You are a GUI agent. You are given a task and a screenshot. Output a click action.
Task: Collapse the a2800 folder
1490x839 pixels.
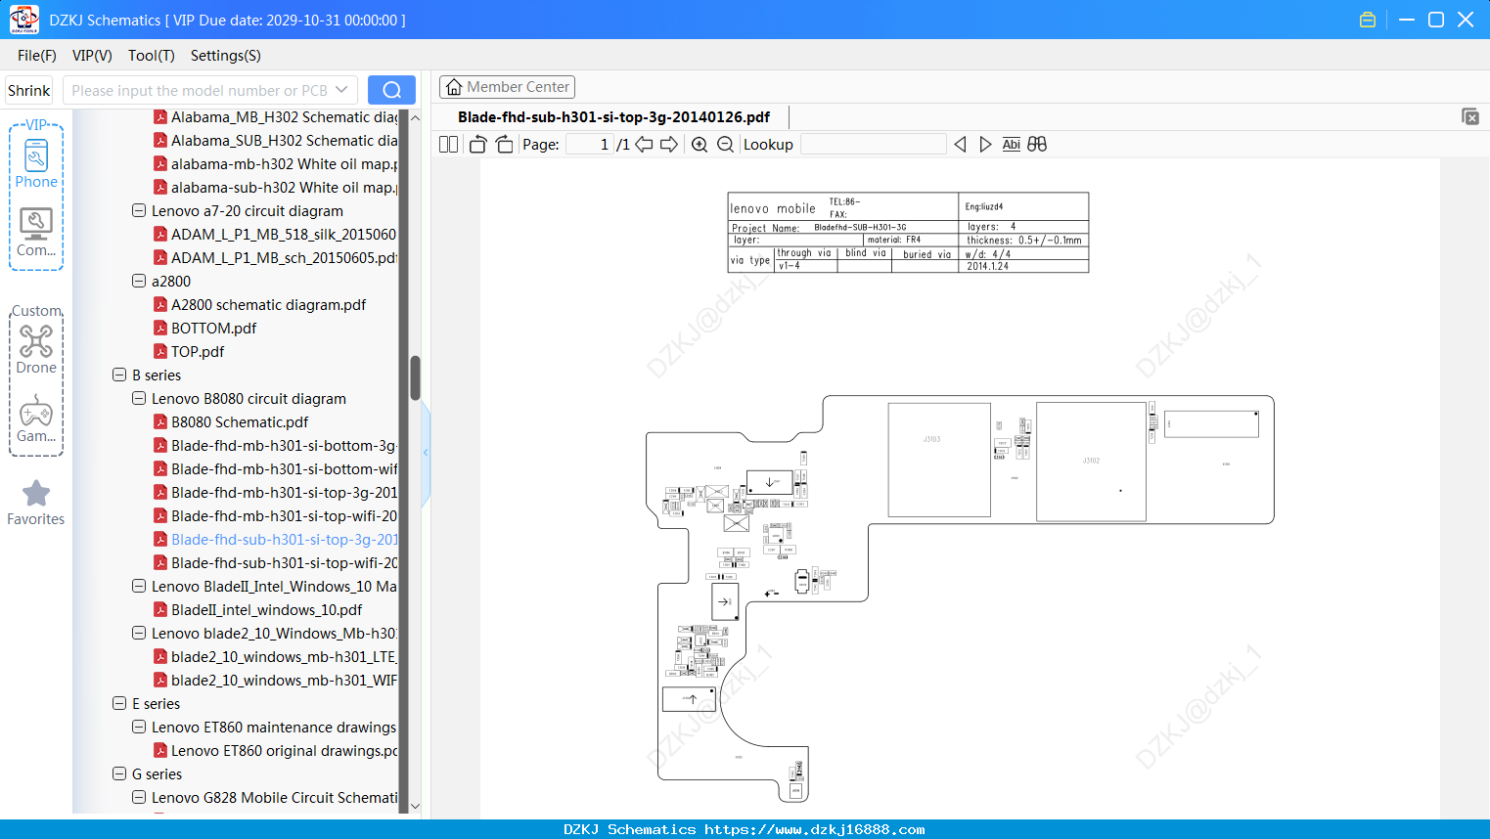coord(139,282)
